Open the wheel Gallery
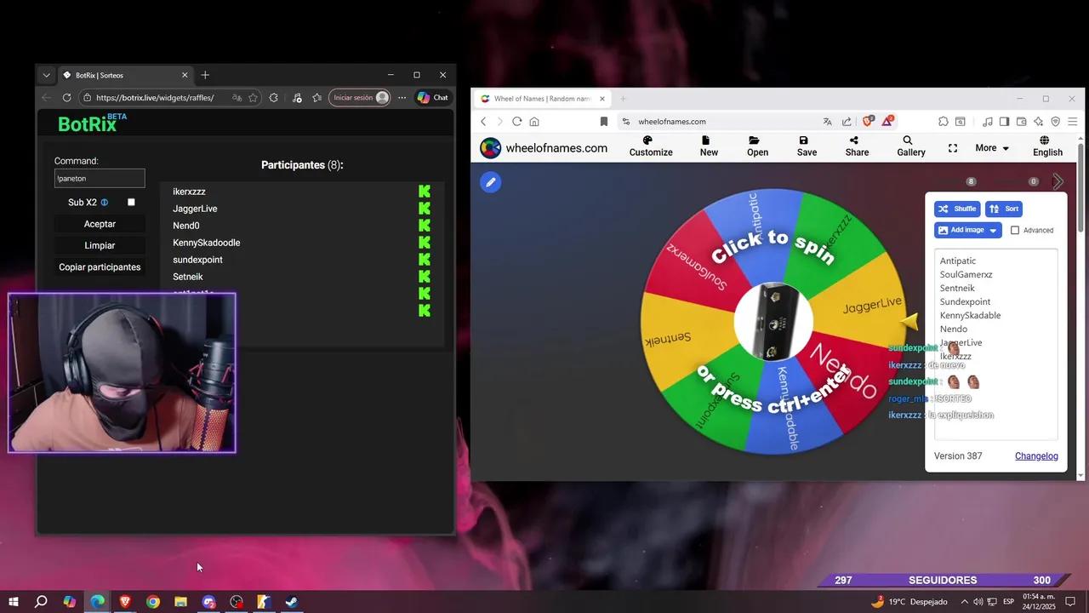This screenshot has height=613, width=1089. point(910,146)
